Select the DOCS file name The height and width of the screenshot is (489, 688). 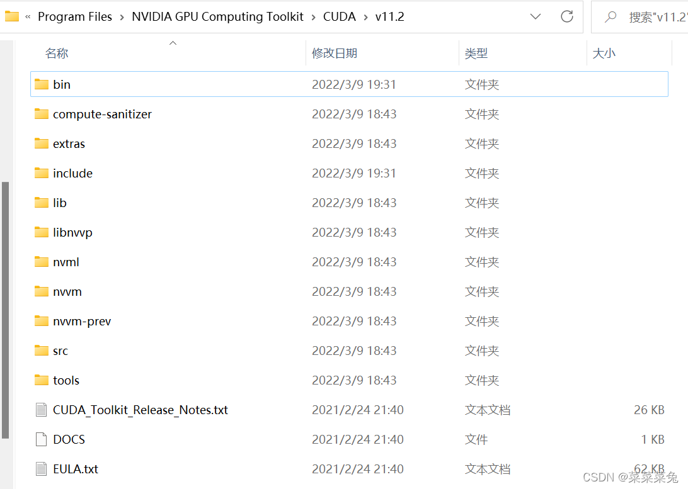pyautogui.click(x=69, y=439)
